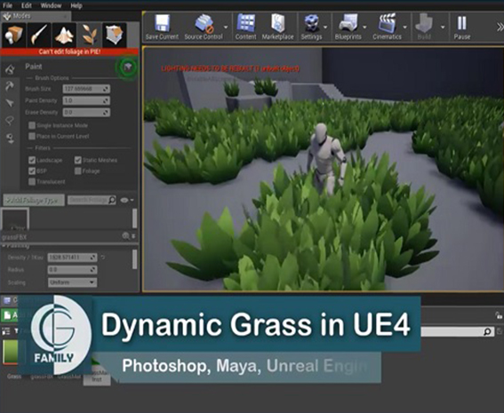Toggle the Static Meshes filter checkbox
This screenshot has height=413, width=504.
pos(78,160)
